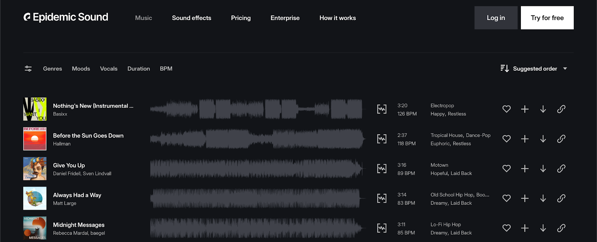Select the Tropical House genre tag
The height and width of the screenshot is (242, 597).
(447, 135)
